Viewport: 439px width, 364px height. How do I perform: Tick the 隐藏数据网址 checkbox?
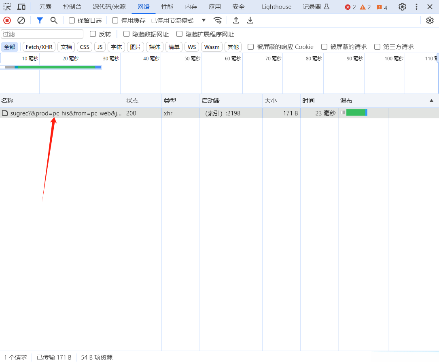[127, 34]
